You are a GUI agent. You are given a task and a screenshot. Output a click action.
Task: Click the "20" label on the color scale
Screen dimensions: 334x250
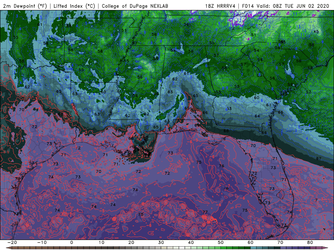click(x=131, y=242)
